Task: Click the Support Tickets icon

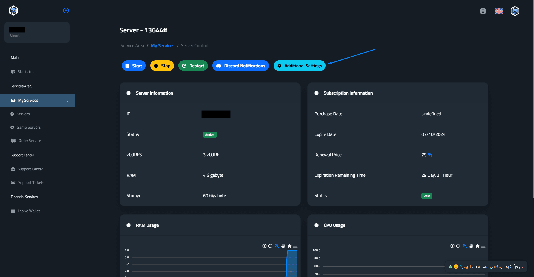Action: (13, 182)
